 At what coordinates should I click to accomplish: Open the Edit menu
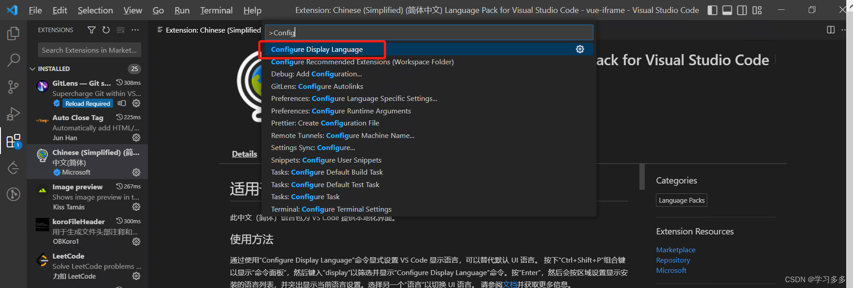[x=60, y=10]
